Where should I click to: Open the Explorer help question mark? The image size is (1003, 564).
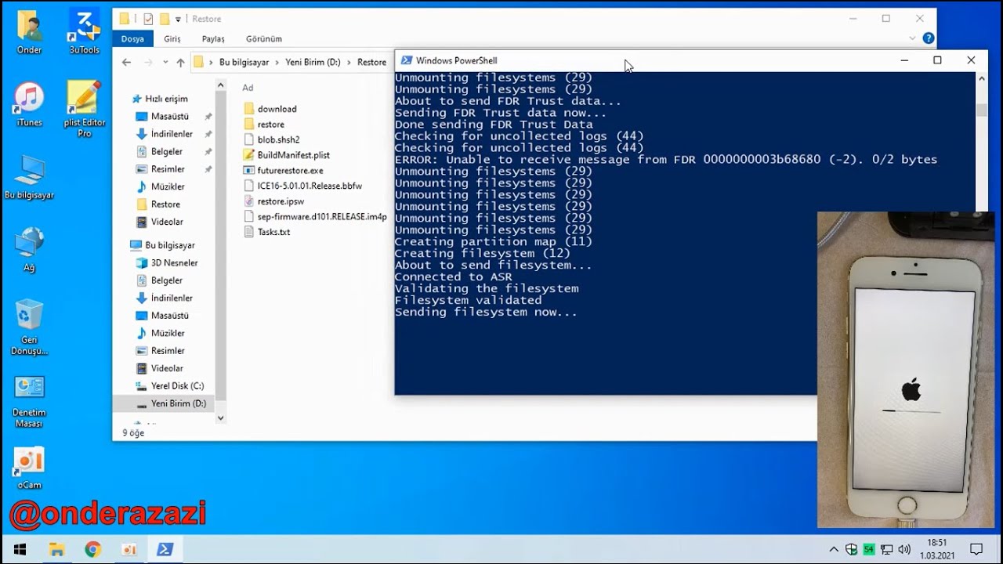click(929, 38)
